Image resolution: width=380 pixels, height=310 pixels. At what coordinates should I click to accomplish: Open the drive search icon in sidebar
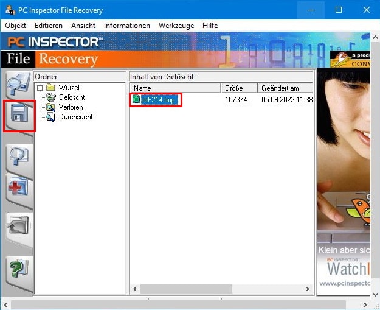pos(19,84)
